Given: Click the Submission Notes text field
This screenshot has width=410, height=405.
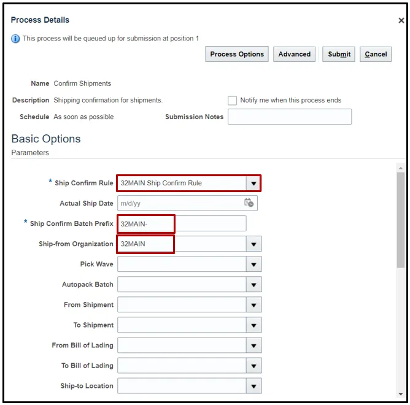Looking at the screenshot, I should pyautogui.click(x=290, y=117).
